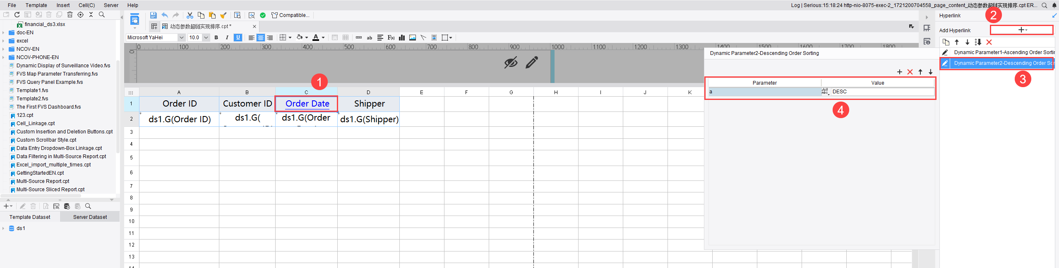The width and height of the screenshot is (1059, 268).
Task: Edit Dynamic Parameter1 with its pencil icon
Action: (945, 52)
